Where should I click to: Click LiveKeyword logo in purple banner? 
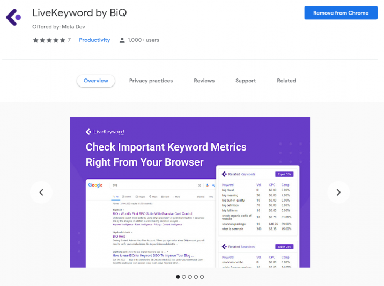[105, 132]
